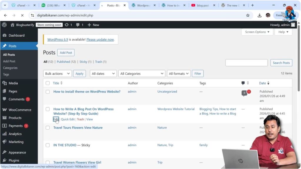This screenshot has width=301, height=169.
Task: Open the All Categories dropdown
Action: [141, 74]
